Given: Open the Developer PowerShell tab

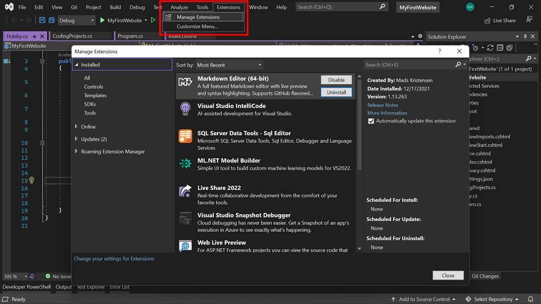Looking at the screenshot, I should pyautogui.click(x=26, y=287).
